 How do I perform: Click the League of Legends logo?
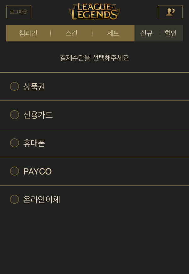pos(94,12)
